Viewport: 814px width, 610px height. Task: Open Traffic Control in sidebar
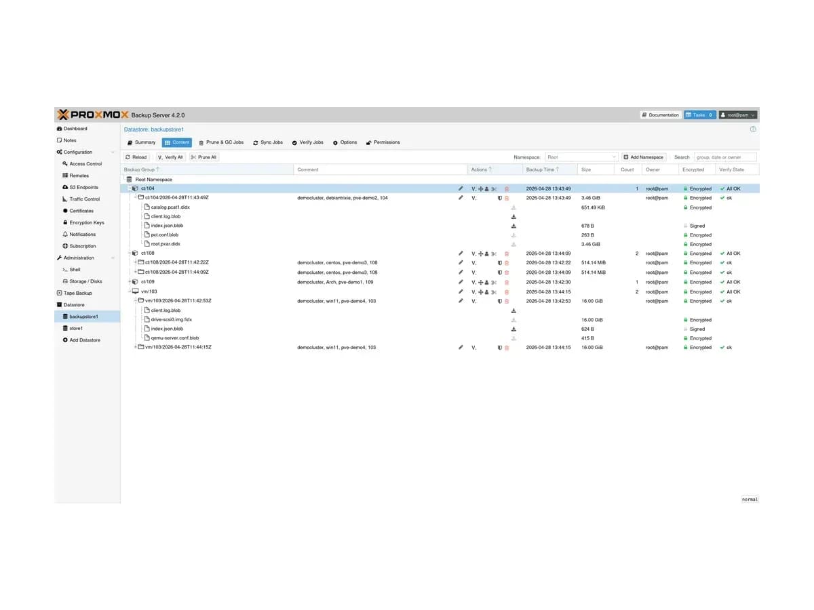pos(87,199)
